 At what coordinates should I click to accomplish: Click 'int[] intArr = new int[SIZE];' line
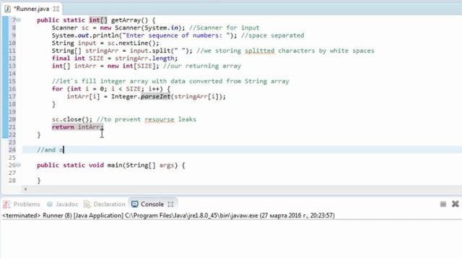105,65
